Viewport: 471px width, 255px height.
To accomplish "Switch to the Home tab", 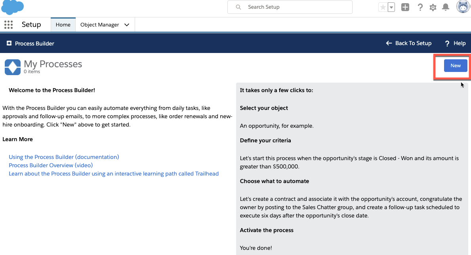I will coord(63,25).
